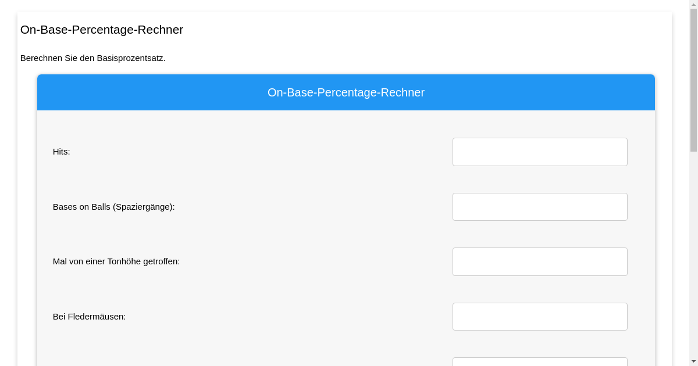Screen dimensions: 698x366
Task: Click the Hits input field
Action: pyautogui.click(x=540, y=152)
